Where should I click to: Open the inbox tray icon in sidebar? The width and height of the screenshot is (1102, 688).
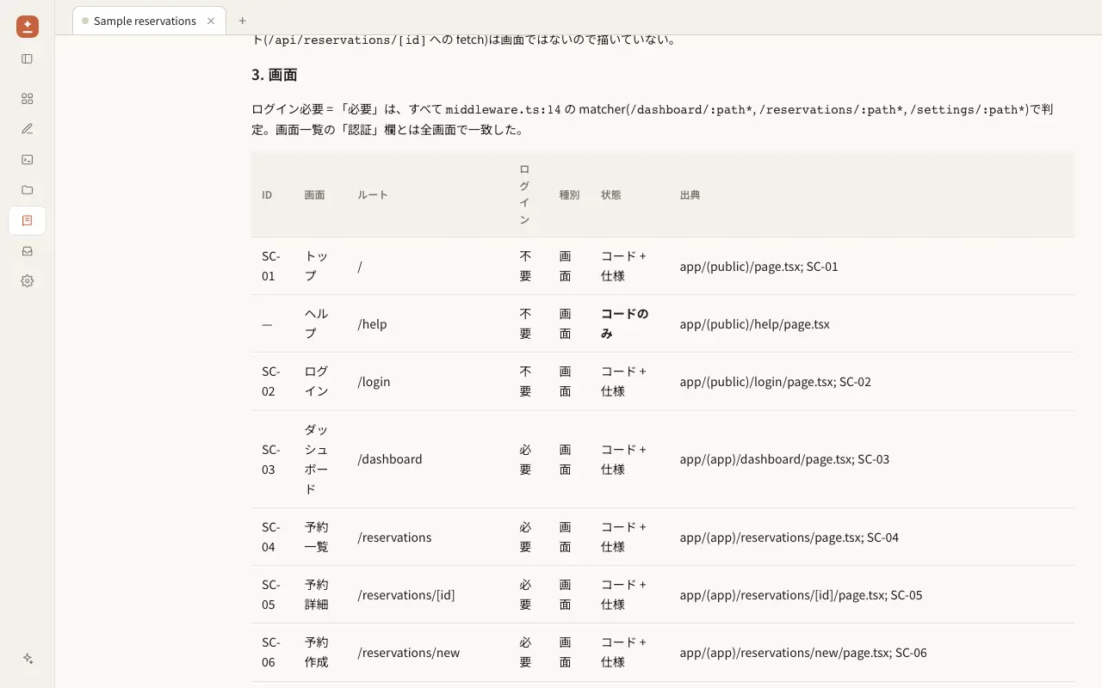pos(28,251)
